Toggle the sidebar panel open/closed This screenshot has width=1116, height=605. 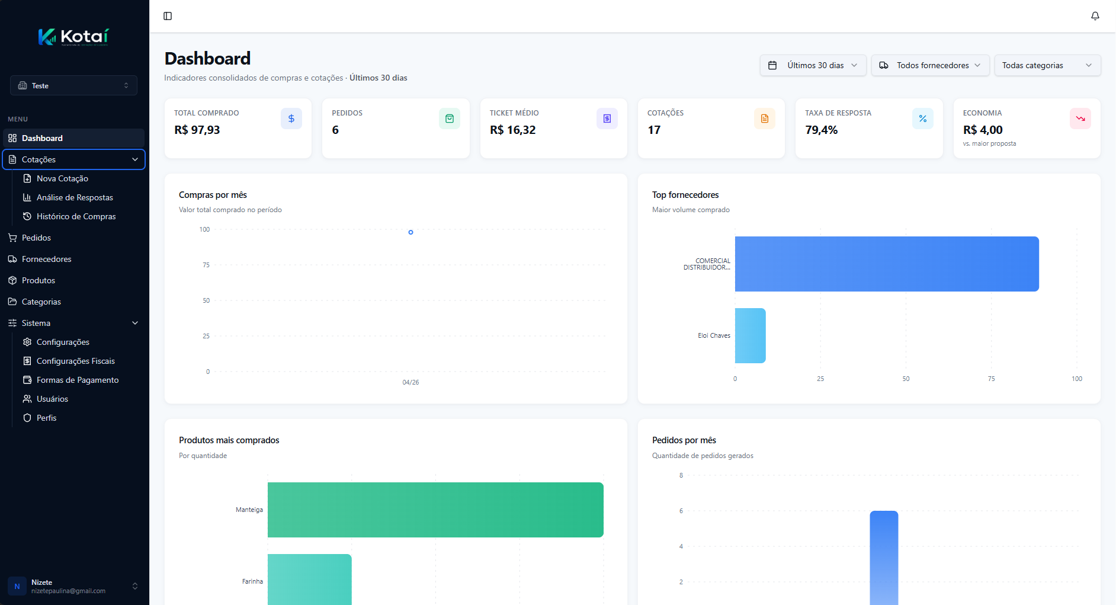point(167,16)
